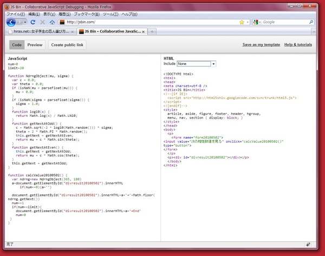Go to the Home page icon
This screenshot has height=256, width=325.
tap(51, 22)
